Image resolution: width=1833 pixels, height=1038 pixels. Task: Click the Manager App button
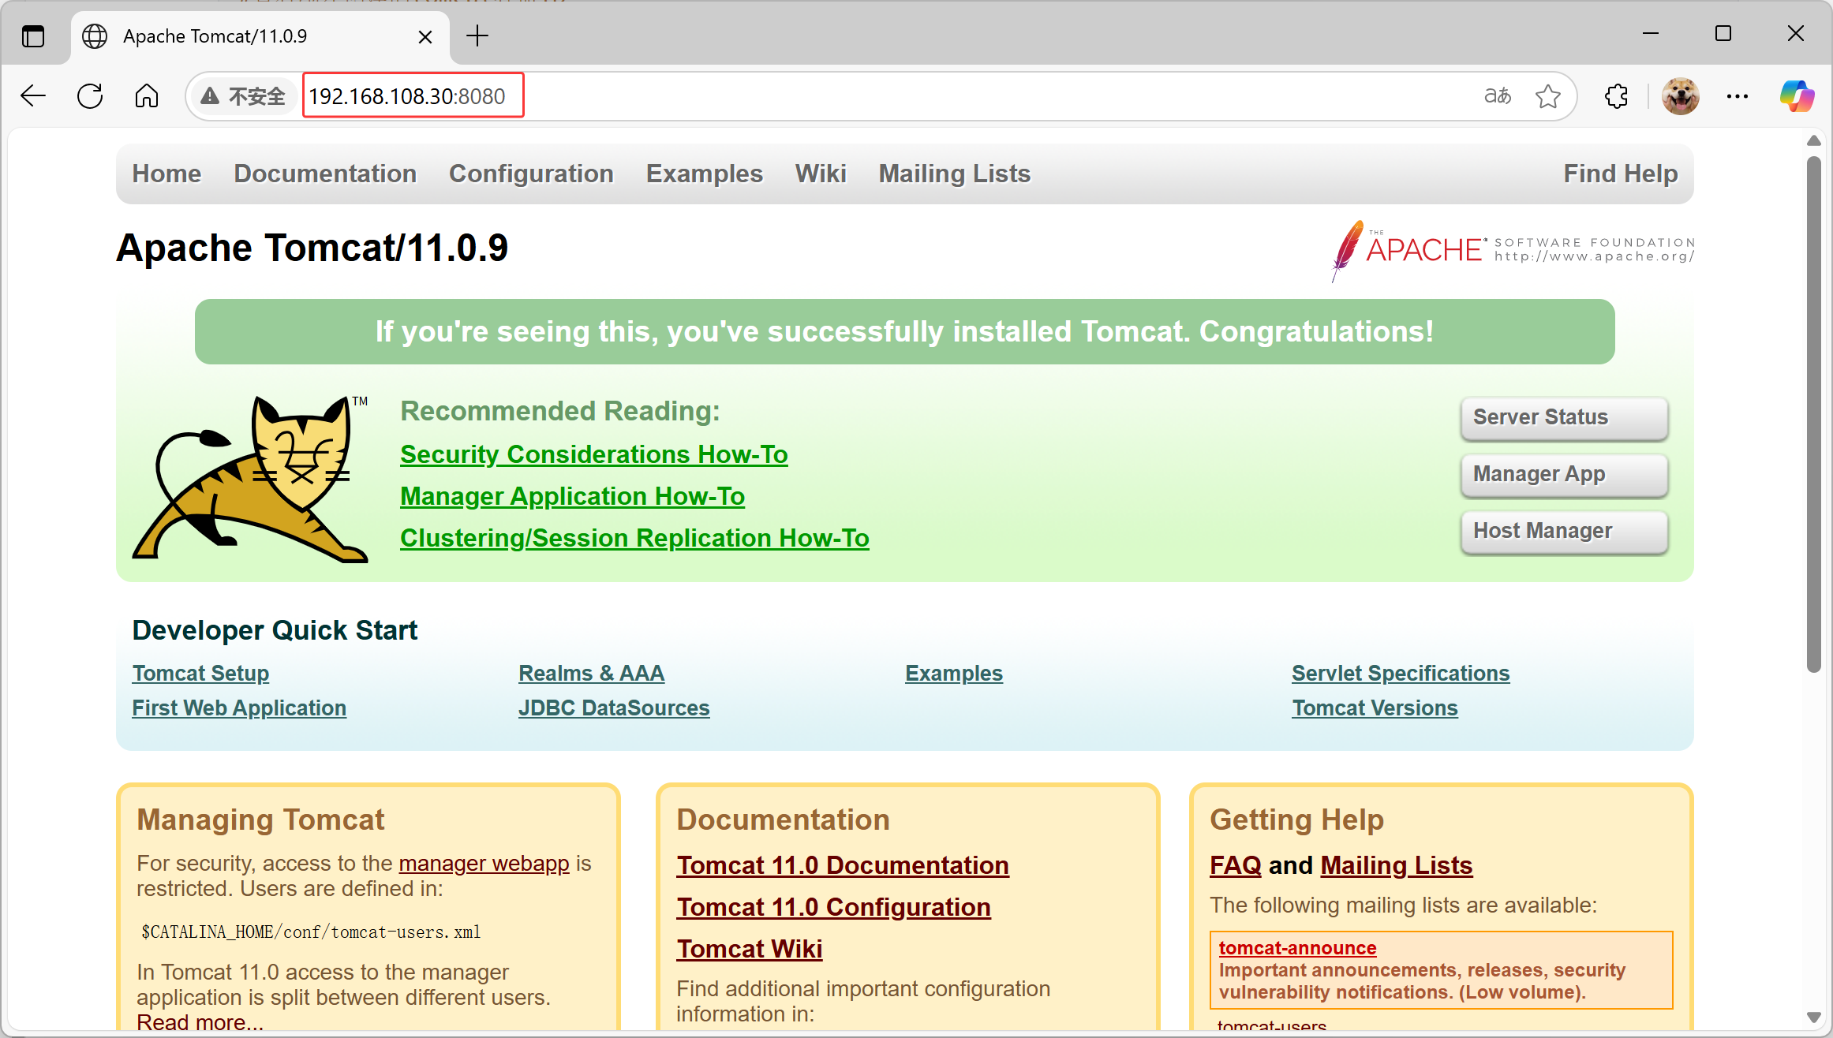[x=1563, y=474]
